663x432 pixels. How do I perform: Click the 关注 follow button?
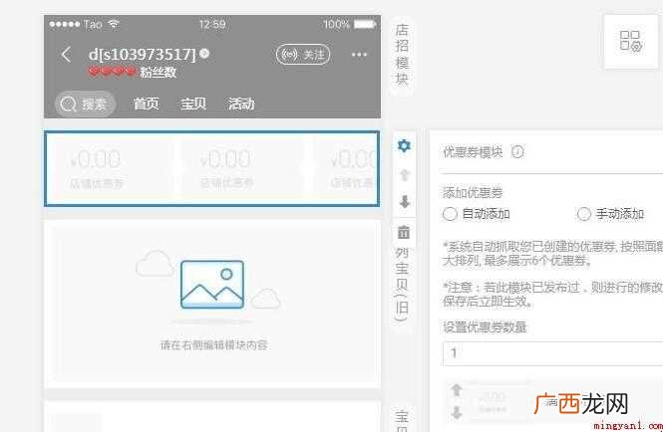[303, 55]
